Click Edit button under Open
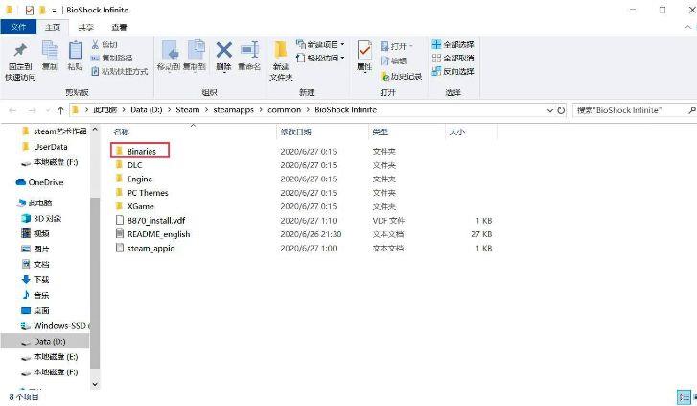This screenshot has height=406, width=697. coord(394,61)
